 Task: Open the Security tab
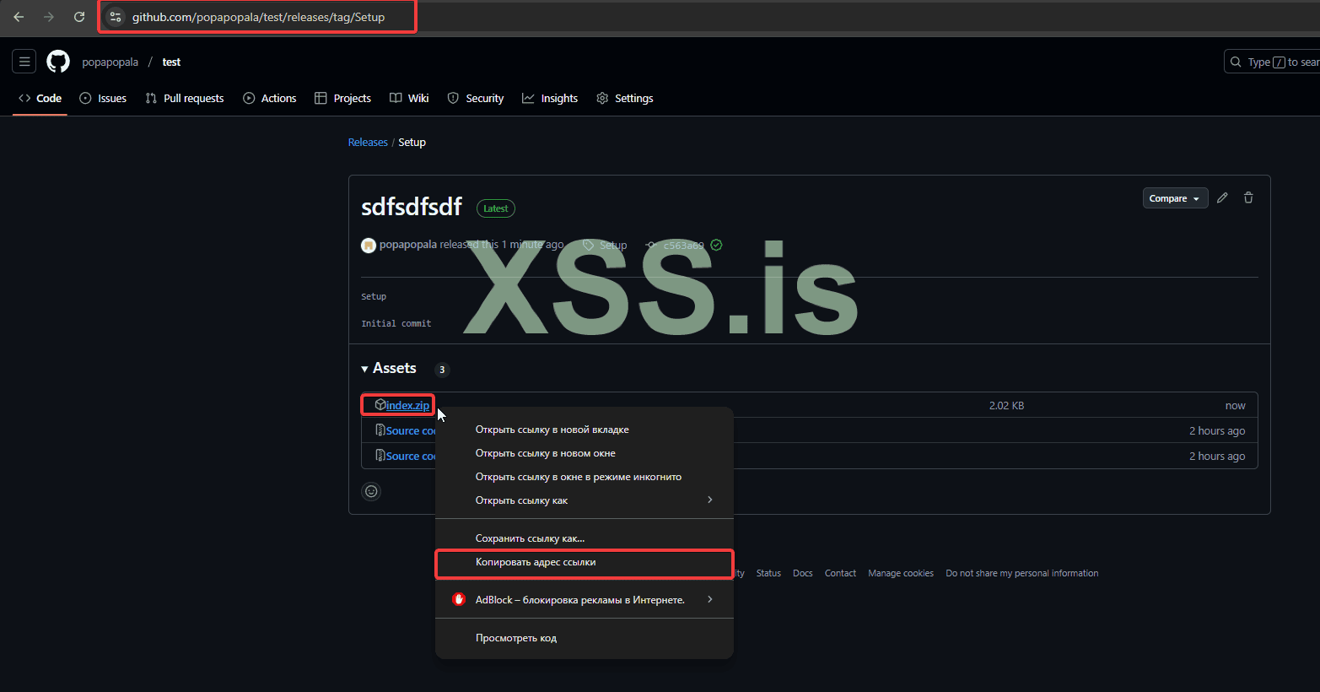(476, 98)
